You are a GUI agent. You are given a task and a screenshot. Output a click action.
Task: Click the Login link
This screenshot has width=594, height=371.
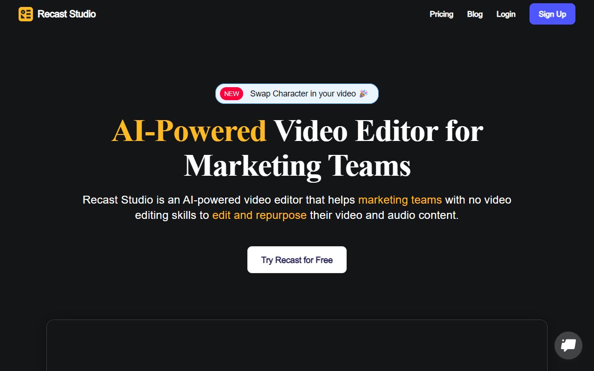506,14
